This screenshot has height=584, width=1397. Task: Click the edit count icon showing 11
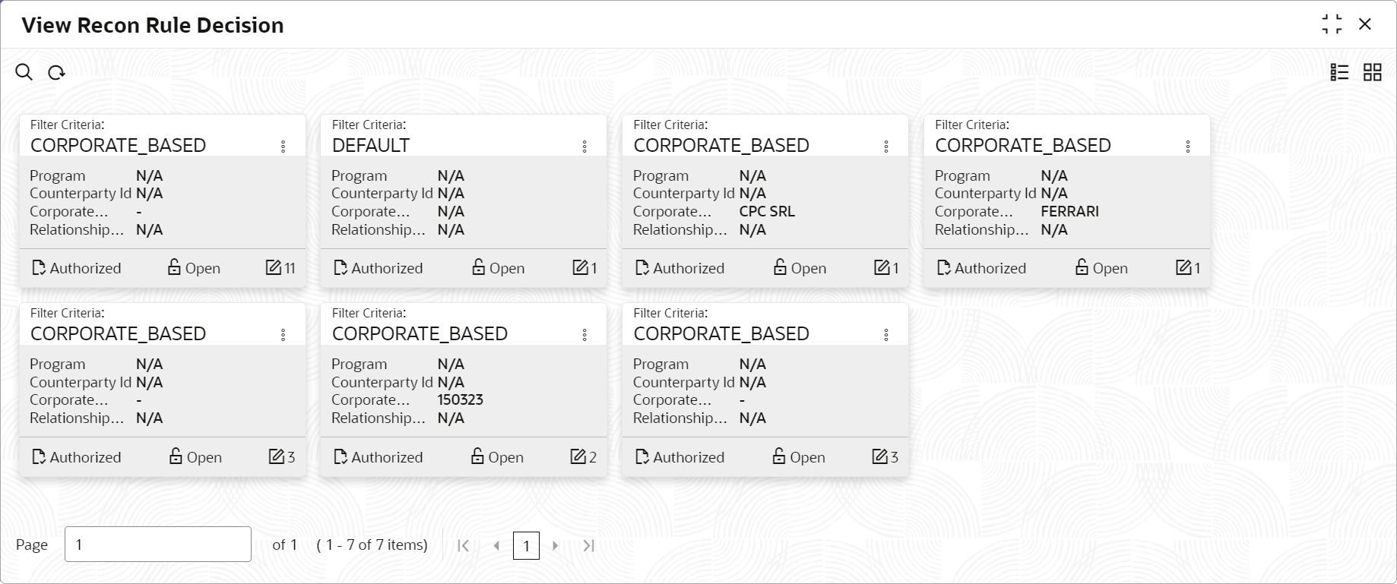pyautogui.click(x=274, y=267)
